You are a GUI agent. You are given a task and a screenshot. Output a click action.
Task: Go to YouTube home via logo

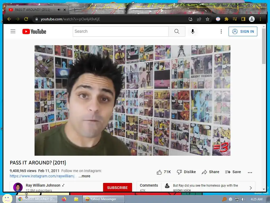[34, 31]
